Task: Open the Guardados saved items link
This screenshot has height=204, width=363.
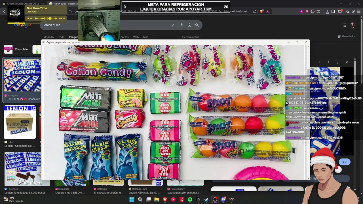Action: (347, 36)
